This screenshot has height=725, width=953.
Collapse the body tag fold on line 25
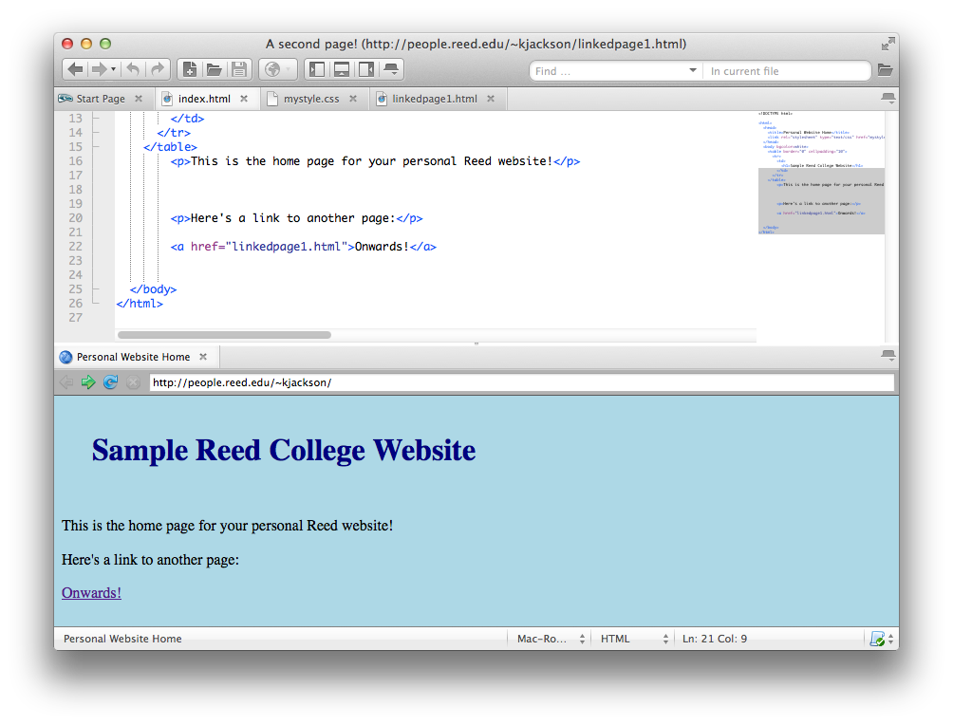[95, 289]
